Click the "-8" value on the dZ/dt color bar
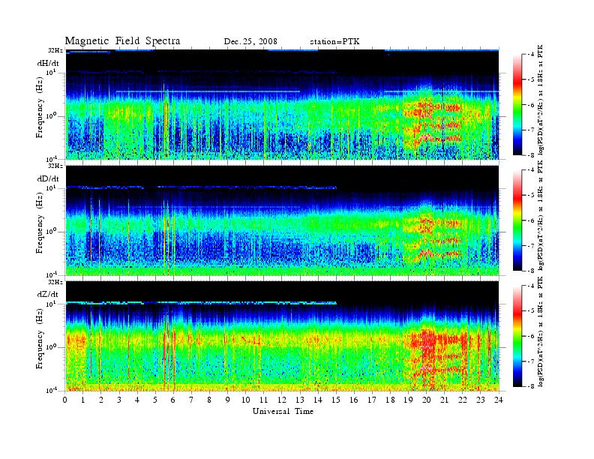This screenshot has height=459, width=594. pyautogui.click(x=531, y=386)
